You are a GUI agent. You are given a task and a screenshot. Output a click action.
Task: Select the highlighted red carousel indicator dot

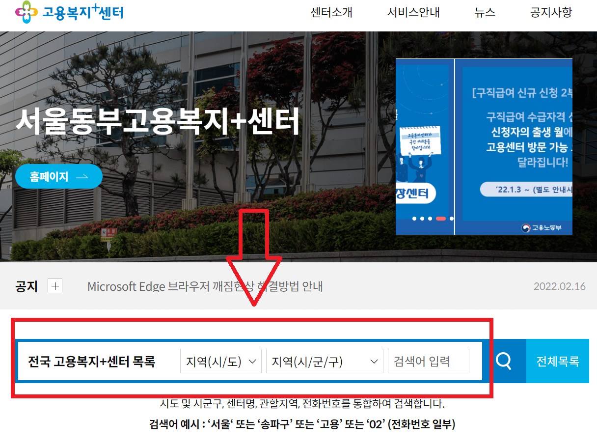[x=440, y=219]
